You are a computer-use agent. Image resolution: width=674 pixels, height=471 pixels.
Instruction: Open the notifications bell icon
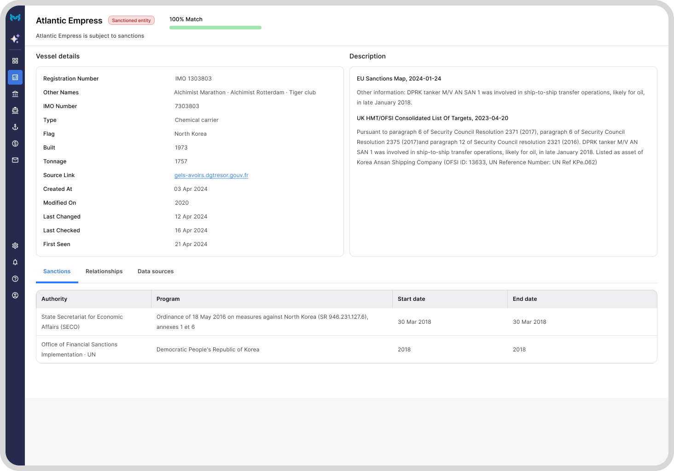point(15,262)
